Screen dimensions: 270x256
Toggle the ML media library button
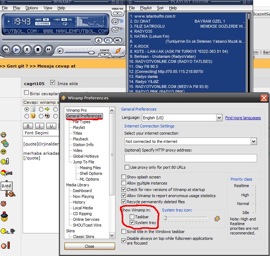pyautogui.click(x=118, y=41)
